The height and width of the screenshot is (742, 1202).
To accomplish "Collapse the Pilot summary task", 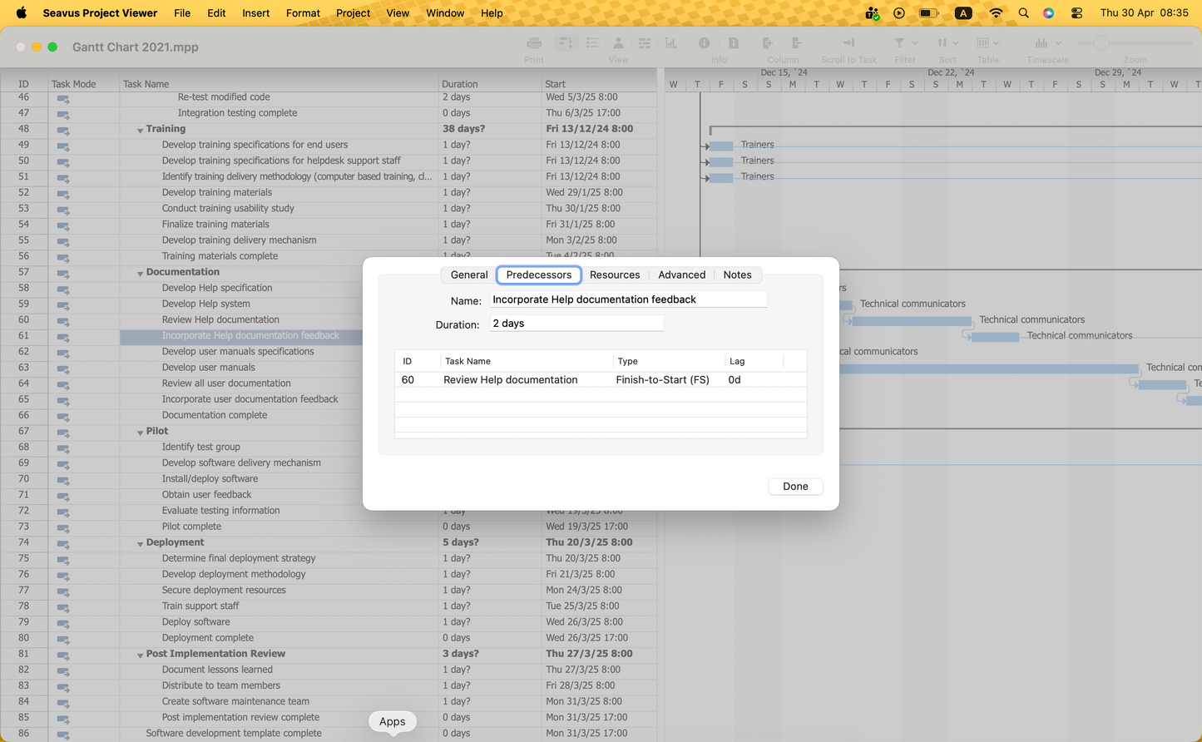I will [140, 432].
